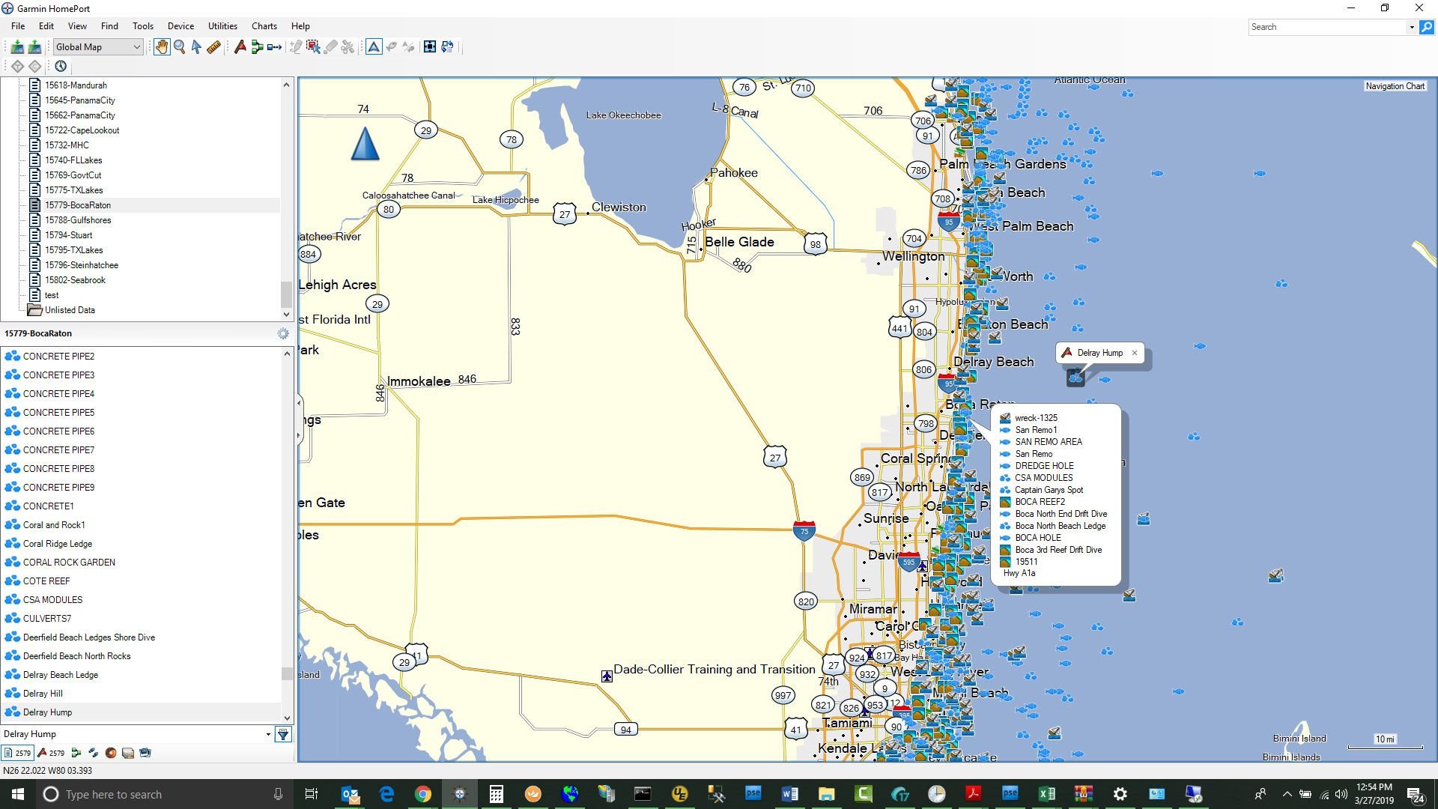Click gear options icon beside 15779-BocaRaton header
This screenshot has width=1438, height=809.
pyautogui.click(x=283, y=333)
